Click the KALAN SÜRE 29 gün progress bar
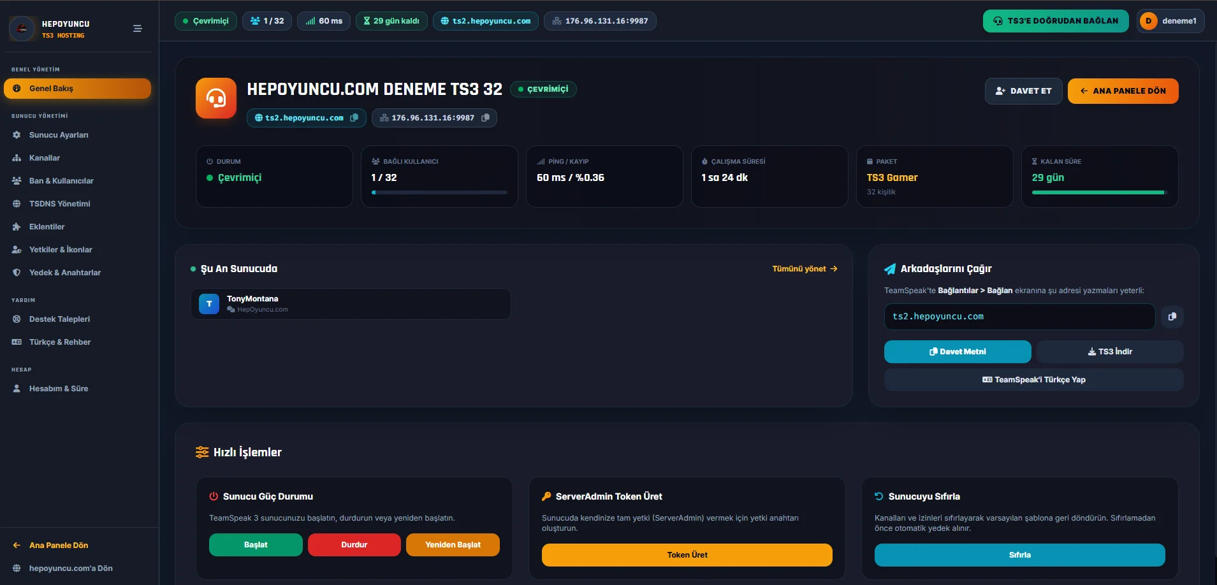This screenshot has width=1217, height=585. point(1100,192)
